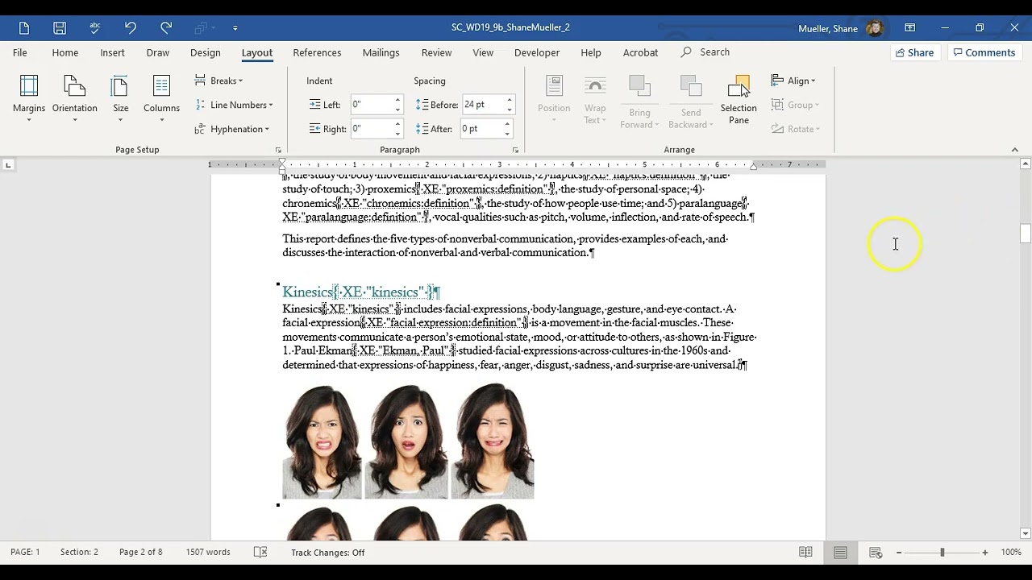Switch to Read Mode view

805,553
